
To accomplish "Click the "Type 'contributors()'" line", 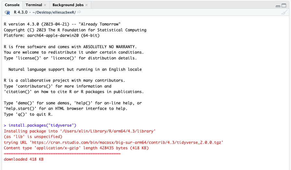I will pyautogui.click(x=57, y=86).
